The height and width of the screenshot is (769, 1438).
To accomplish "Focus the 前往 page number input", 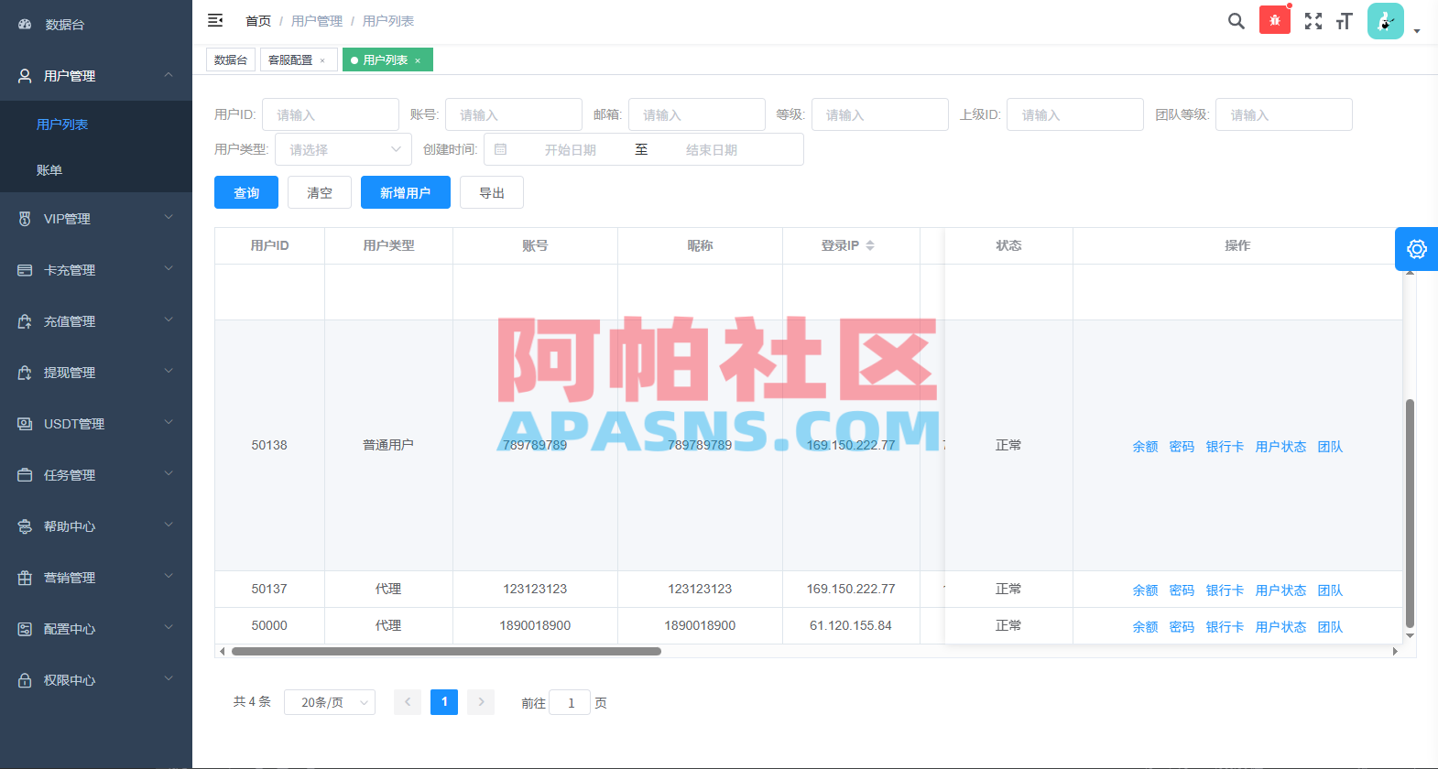I will point(570,702).
